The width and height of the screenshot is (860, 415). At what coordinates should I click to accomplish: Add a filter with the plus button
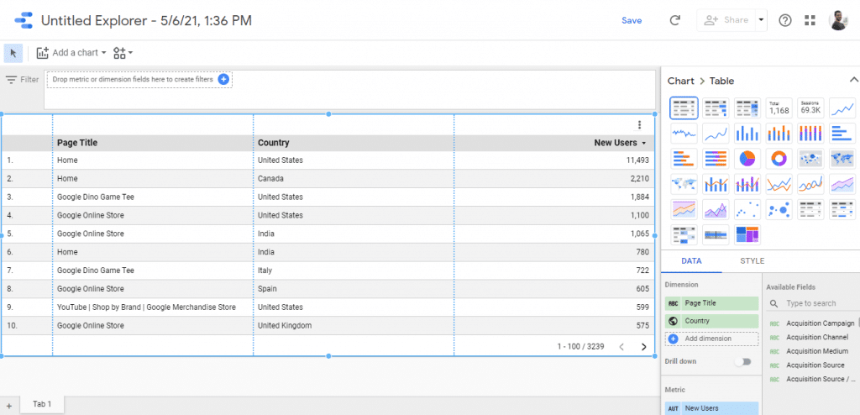tap(223, 79)
